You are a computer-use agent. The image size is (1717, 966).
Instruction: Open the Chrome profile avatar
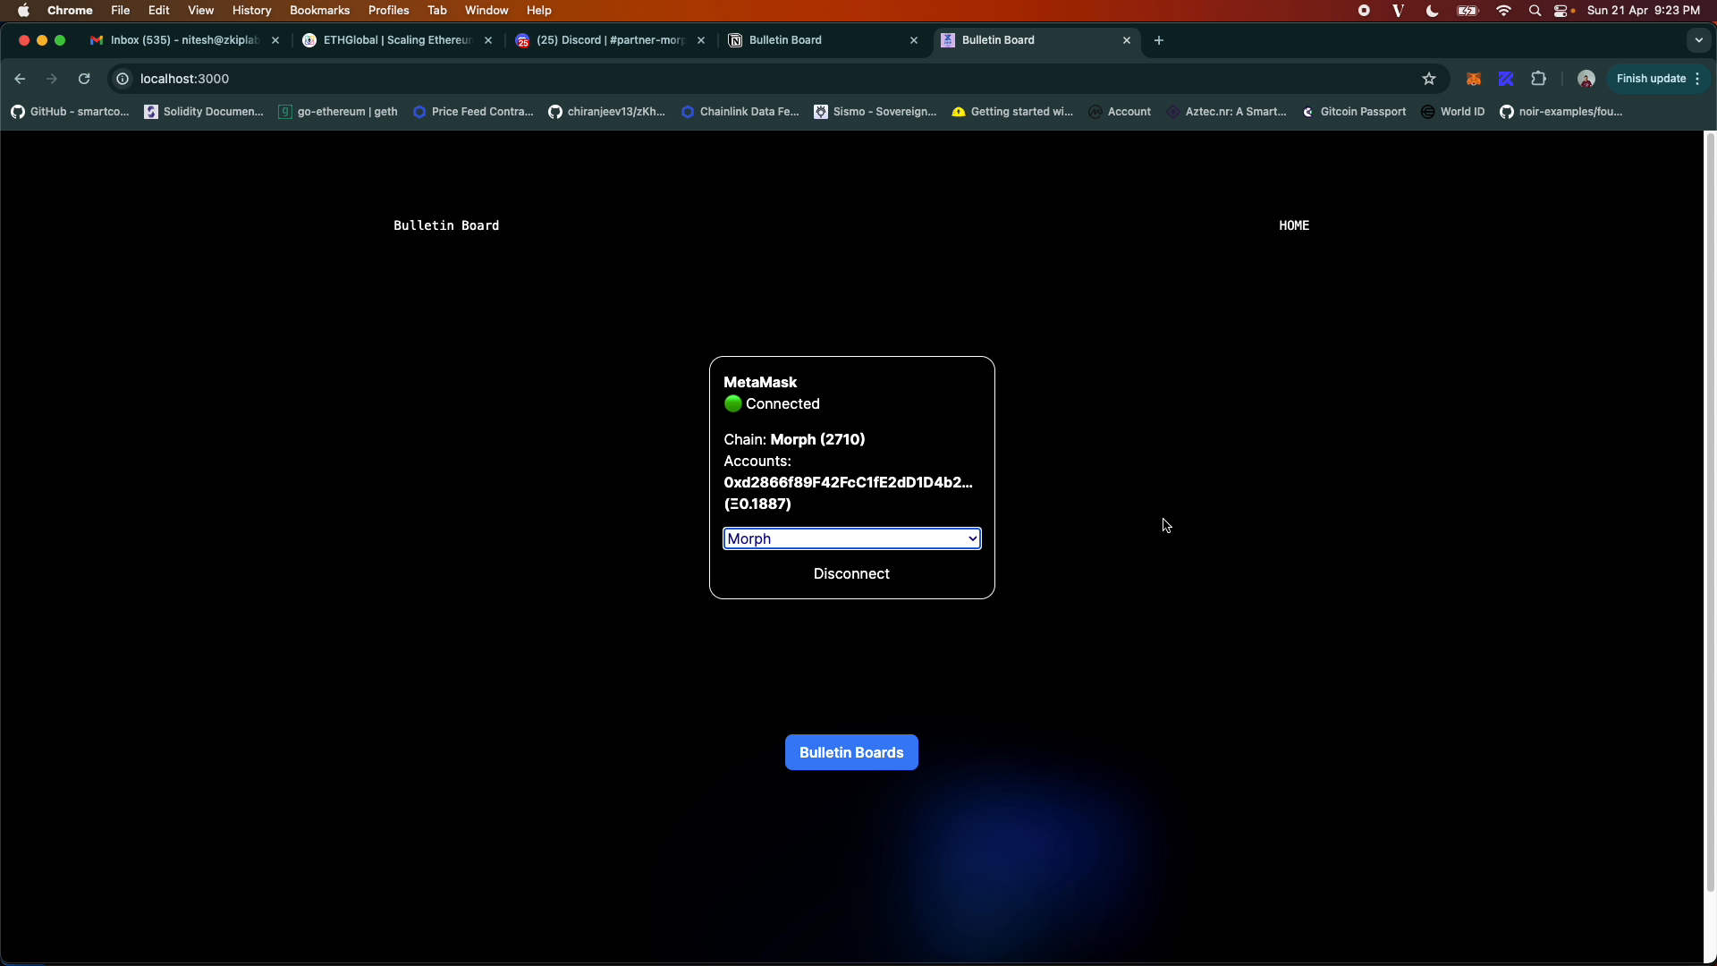pos(1586,79)
